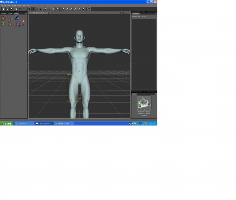Click the Import toolbar icon
Viewport: 236px width, 200px height.
tap(15, 9)
